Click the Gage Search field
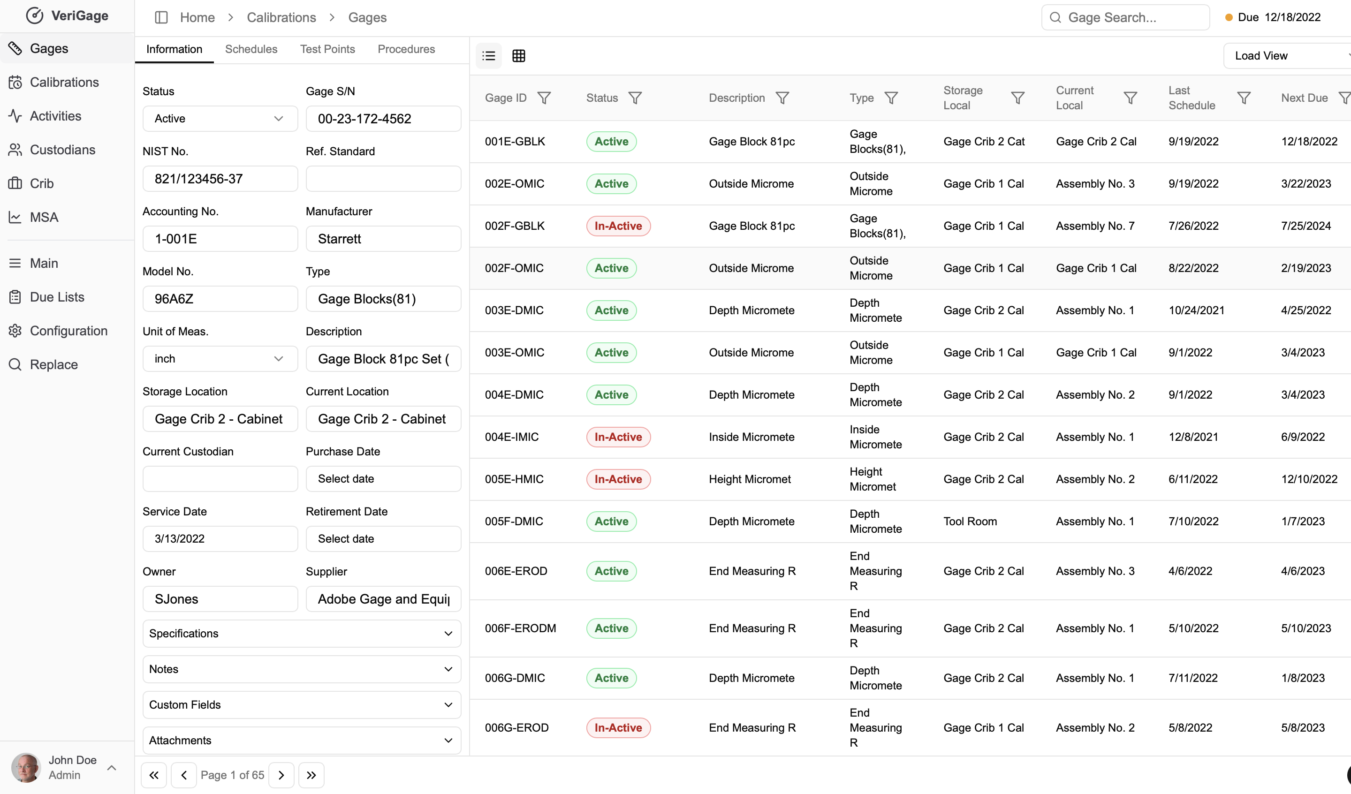Image resolution: width=1351 pixels, height=794 pixels. point(1125,18)
